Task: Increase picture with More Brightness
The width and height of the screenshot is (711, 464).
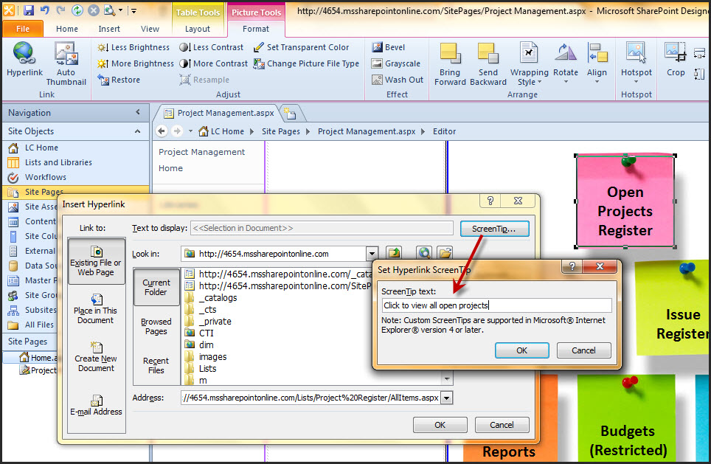Action: point(136,63)
